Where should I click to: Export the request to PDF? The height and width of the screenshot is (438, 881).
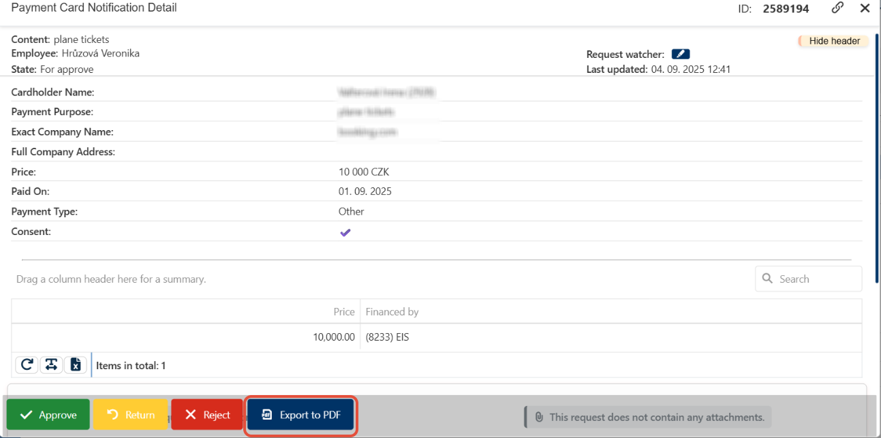click(x=300, y=415)
